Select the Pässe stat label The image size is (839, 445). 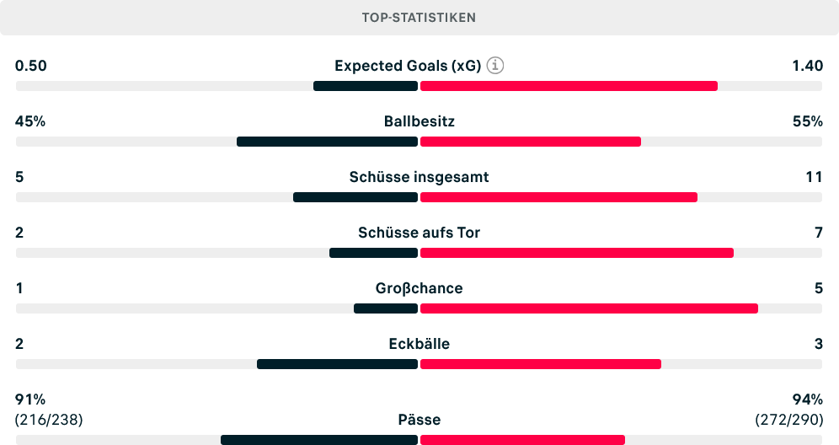[419, 420]
